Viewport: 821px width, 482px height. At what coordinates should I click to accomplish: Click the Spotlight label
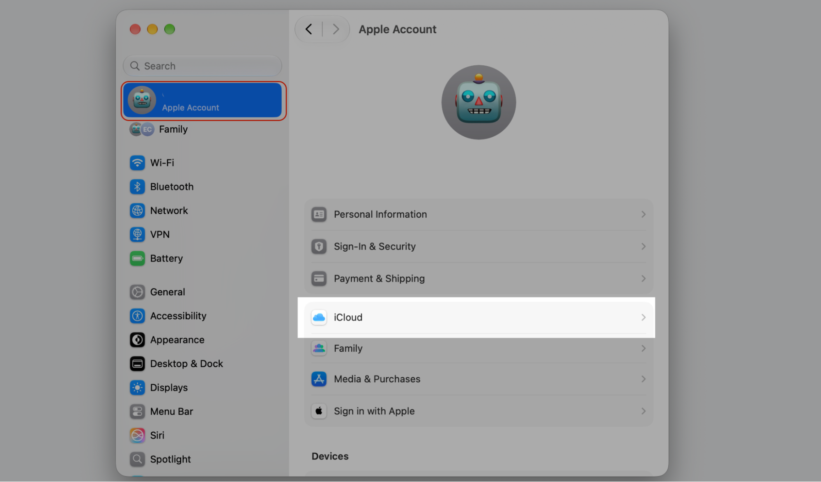tap(170, 459)
